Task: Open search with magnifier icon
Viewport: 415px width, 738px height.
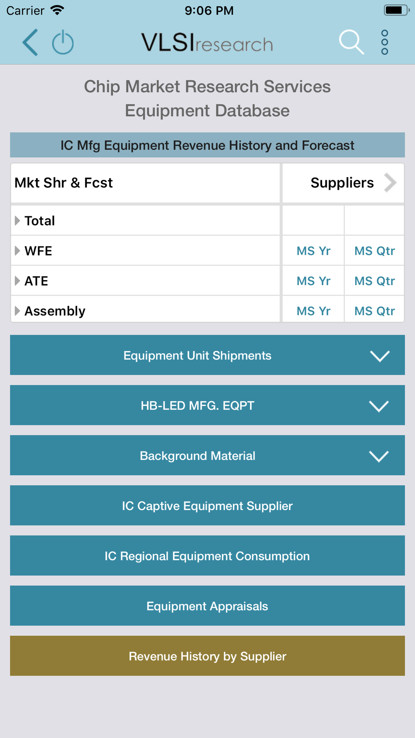Action: click(351, 42)
